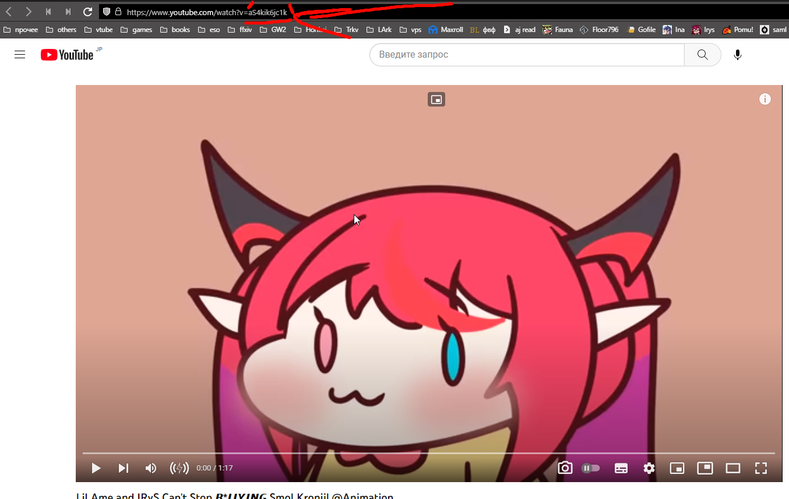
Task: Click the rewind history button
Action: [x=48, y=12]
